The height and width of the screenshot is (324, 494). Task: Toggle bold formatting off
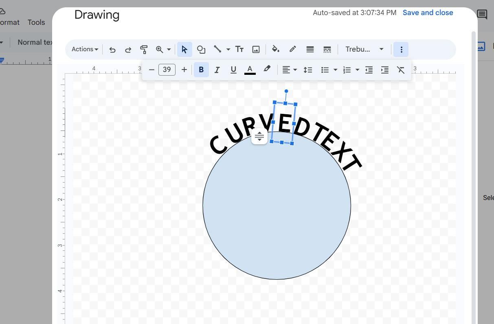point(201,70)
